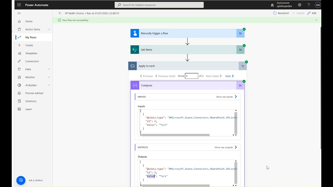Click the Get items SharePoint icon

[135, 50]
